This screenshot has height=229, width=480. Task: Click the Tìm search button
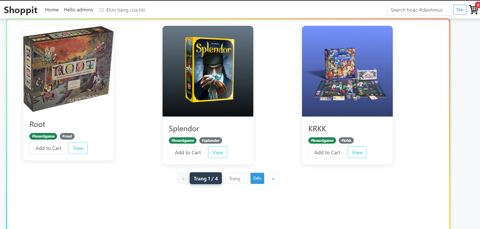tap(460, 10)
